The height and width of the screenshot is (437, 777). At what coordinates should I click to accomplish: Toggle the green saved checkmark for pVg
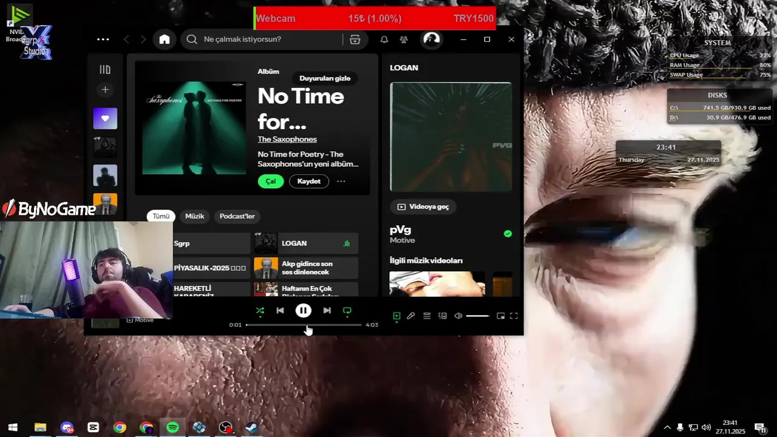507,234
